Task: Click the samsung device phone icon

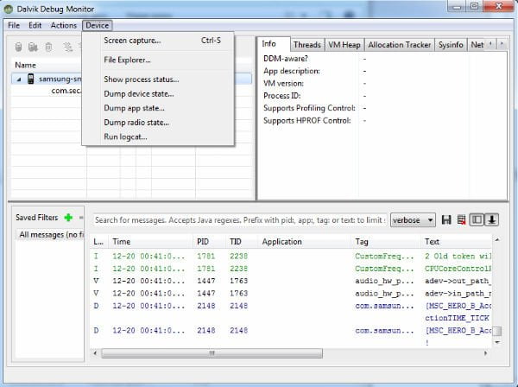Action: click(31, 79)
